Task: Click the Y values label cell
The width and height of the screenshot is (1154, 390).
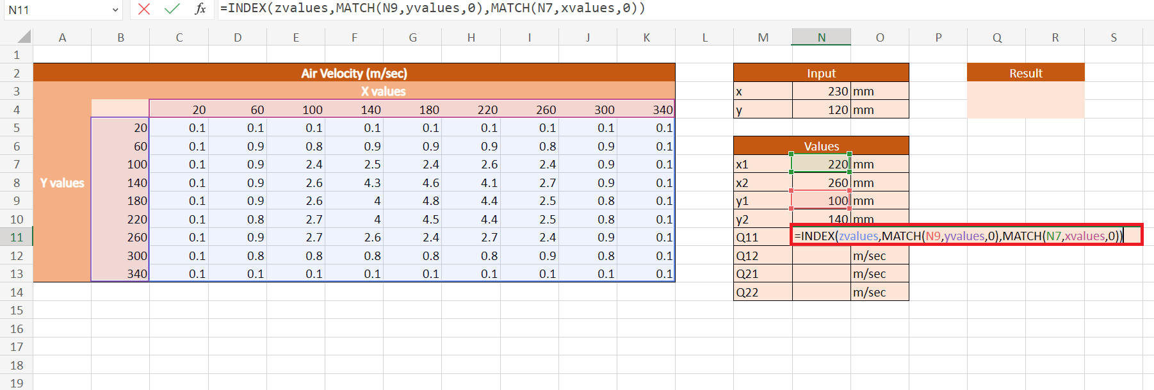Action: tap(62, 183)
